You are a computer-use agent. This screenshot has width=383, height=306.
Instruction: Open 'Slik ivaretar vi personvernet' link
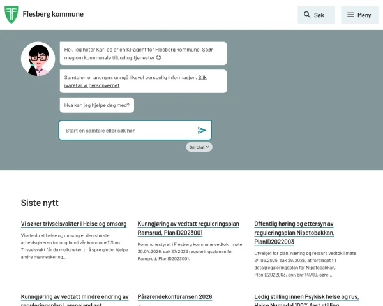point(135,81)
